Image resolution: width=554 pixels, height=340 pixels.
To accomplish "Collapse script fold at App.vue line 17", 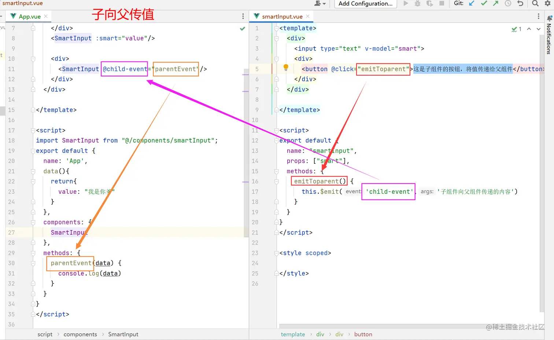I will pyautogui.click(x=33, y=131).
